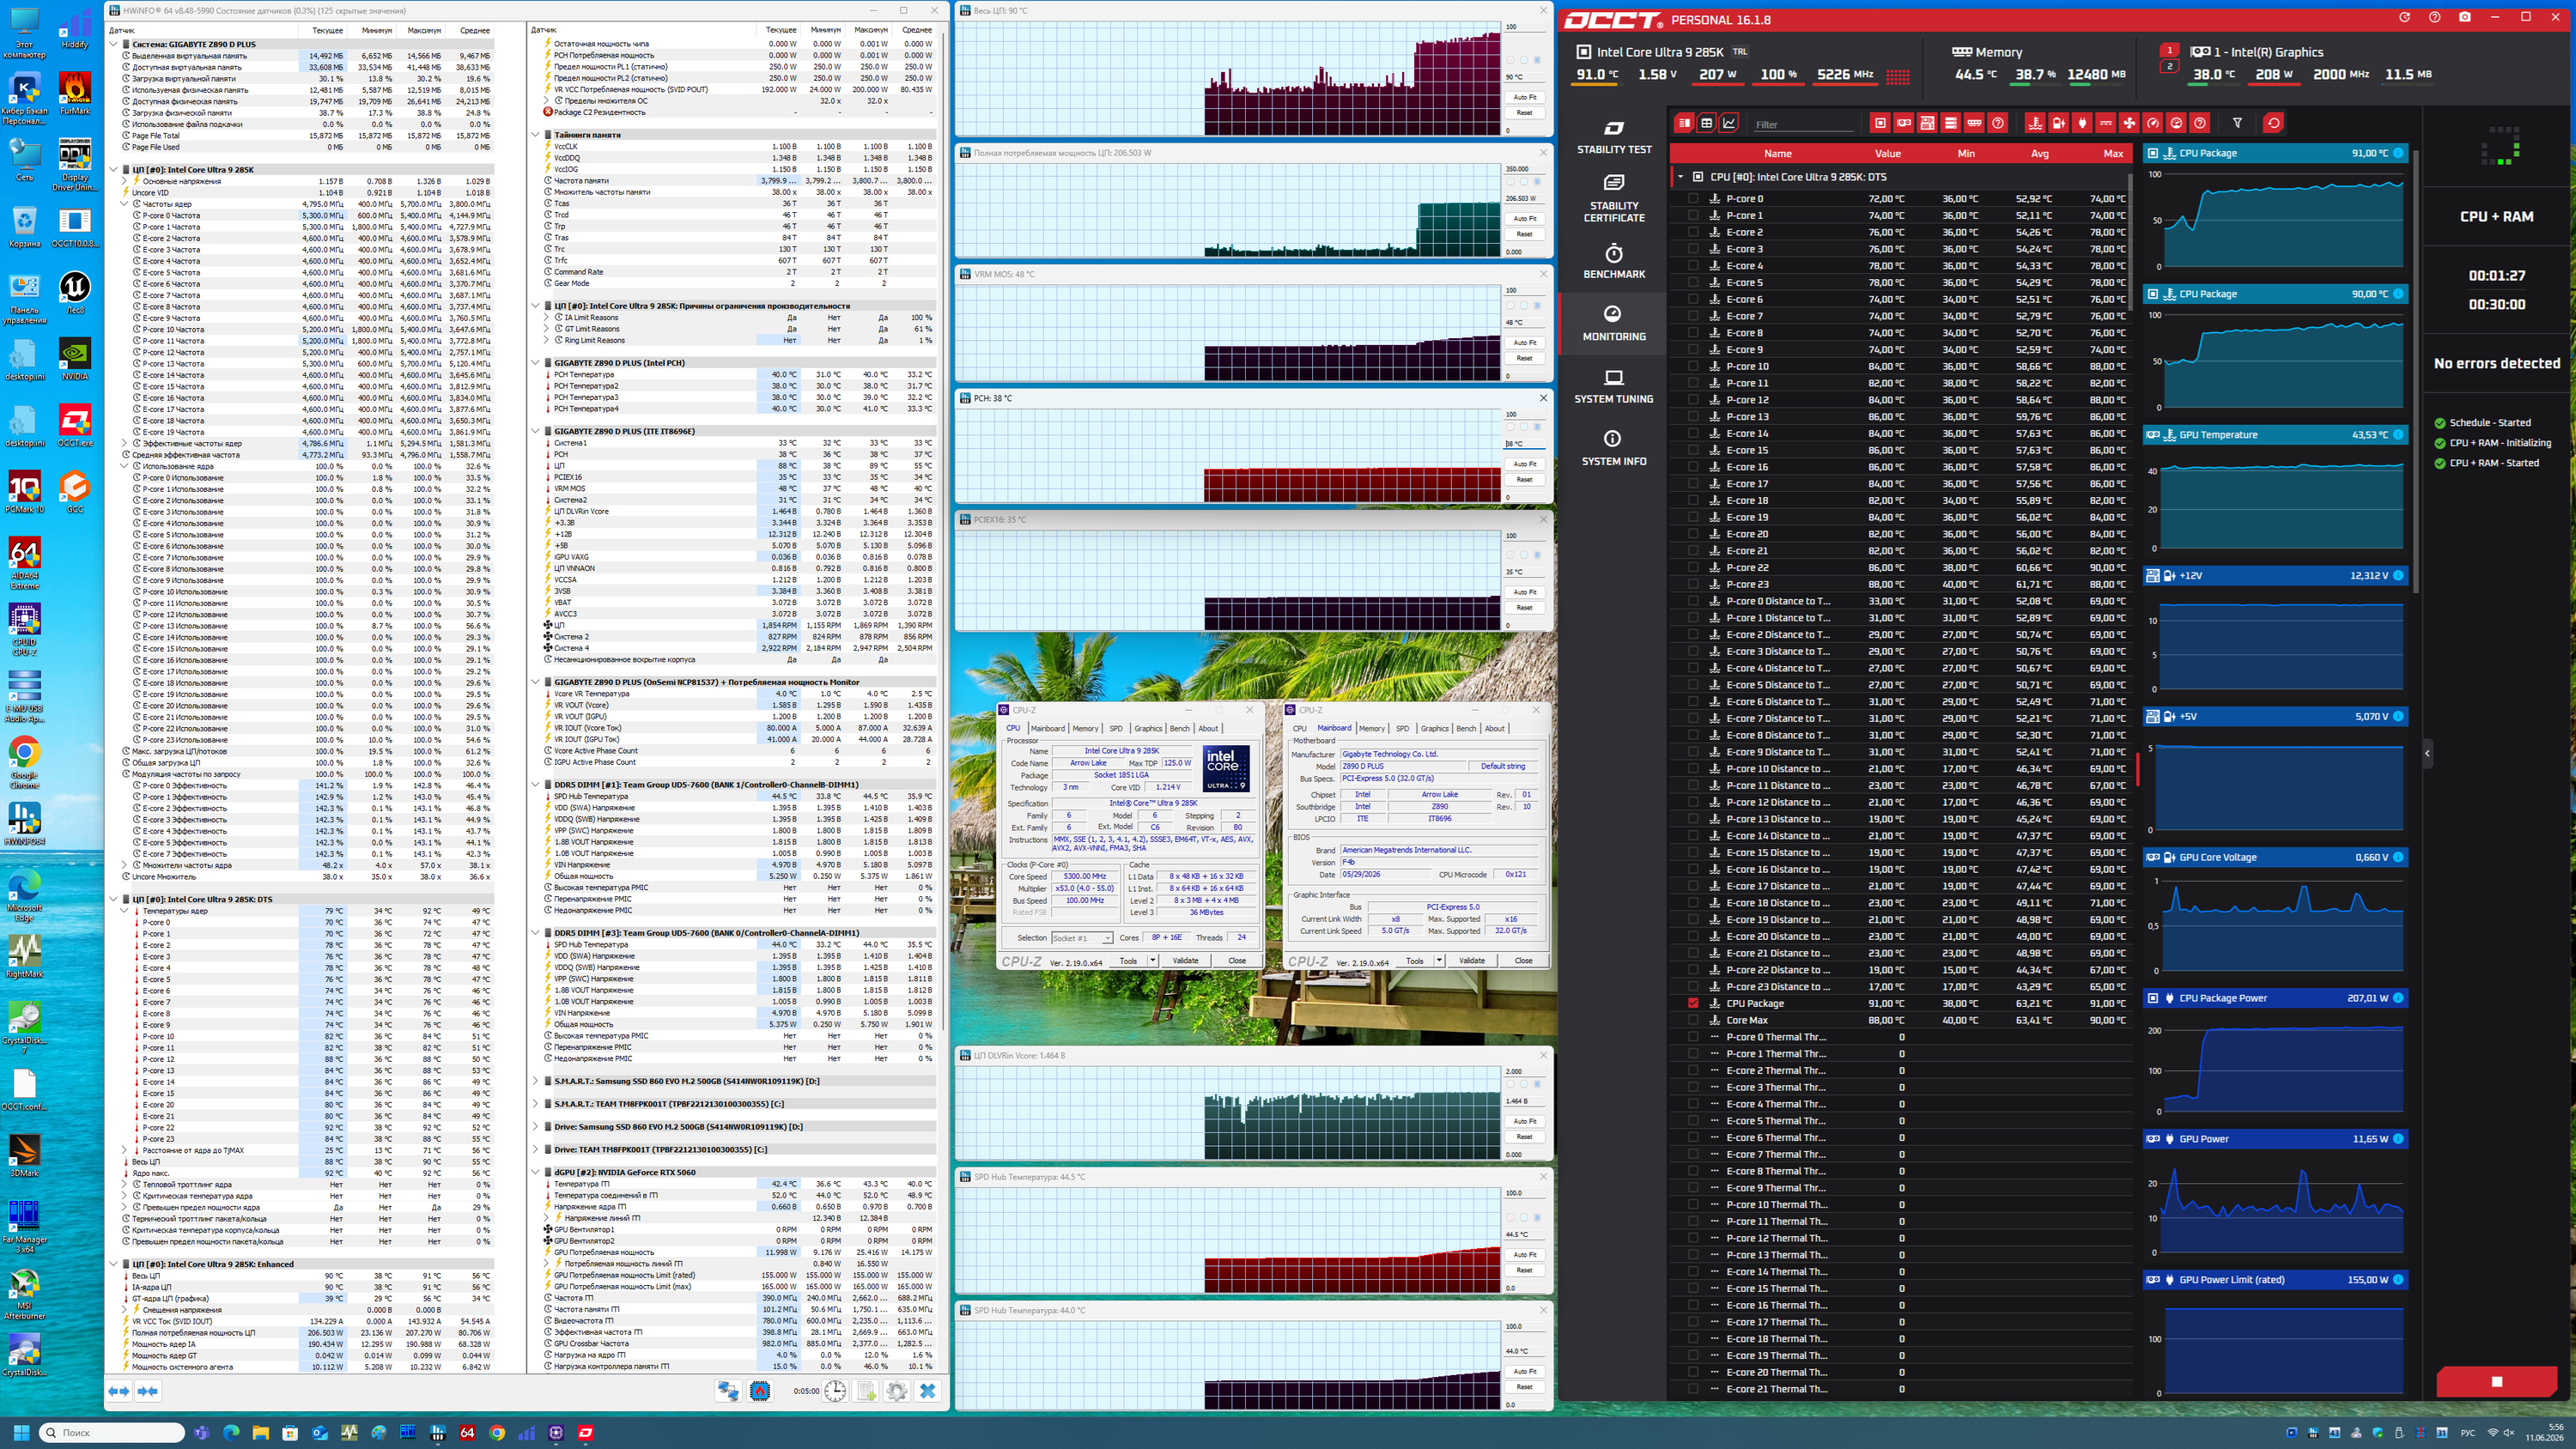Open the Windows Start menu
Viewport: 2576px width, 1449px height.
(x=21, y=1433)
